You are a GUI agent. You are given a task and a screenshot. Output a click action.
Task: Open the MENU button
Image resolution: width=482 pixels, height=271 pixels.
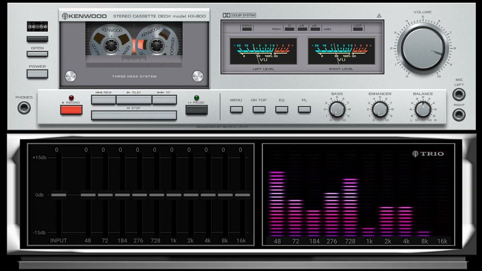(x=236, y=110)
